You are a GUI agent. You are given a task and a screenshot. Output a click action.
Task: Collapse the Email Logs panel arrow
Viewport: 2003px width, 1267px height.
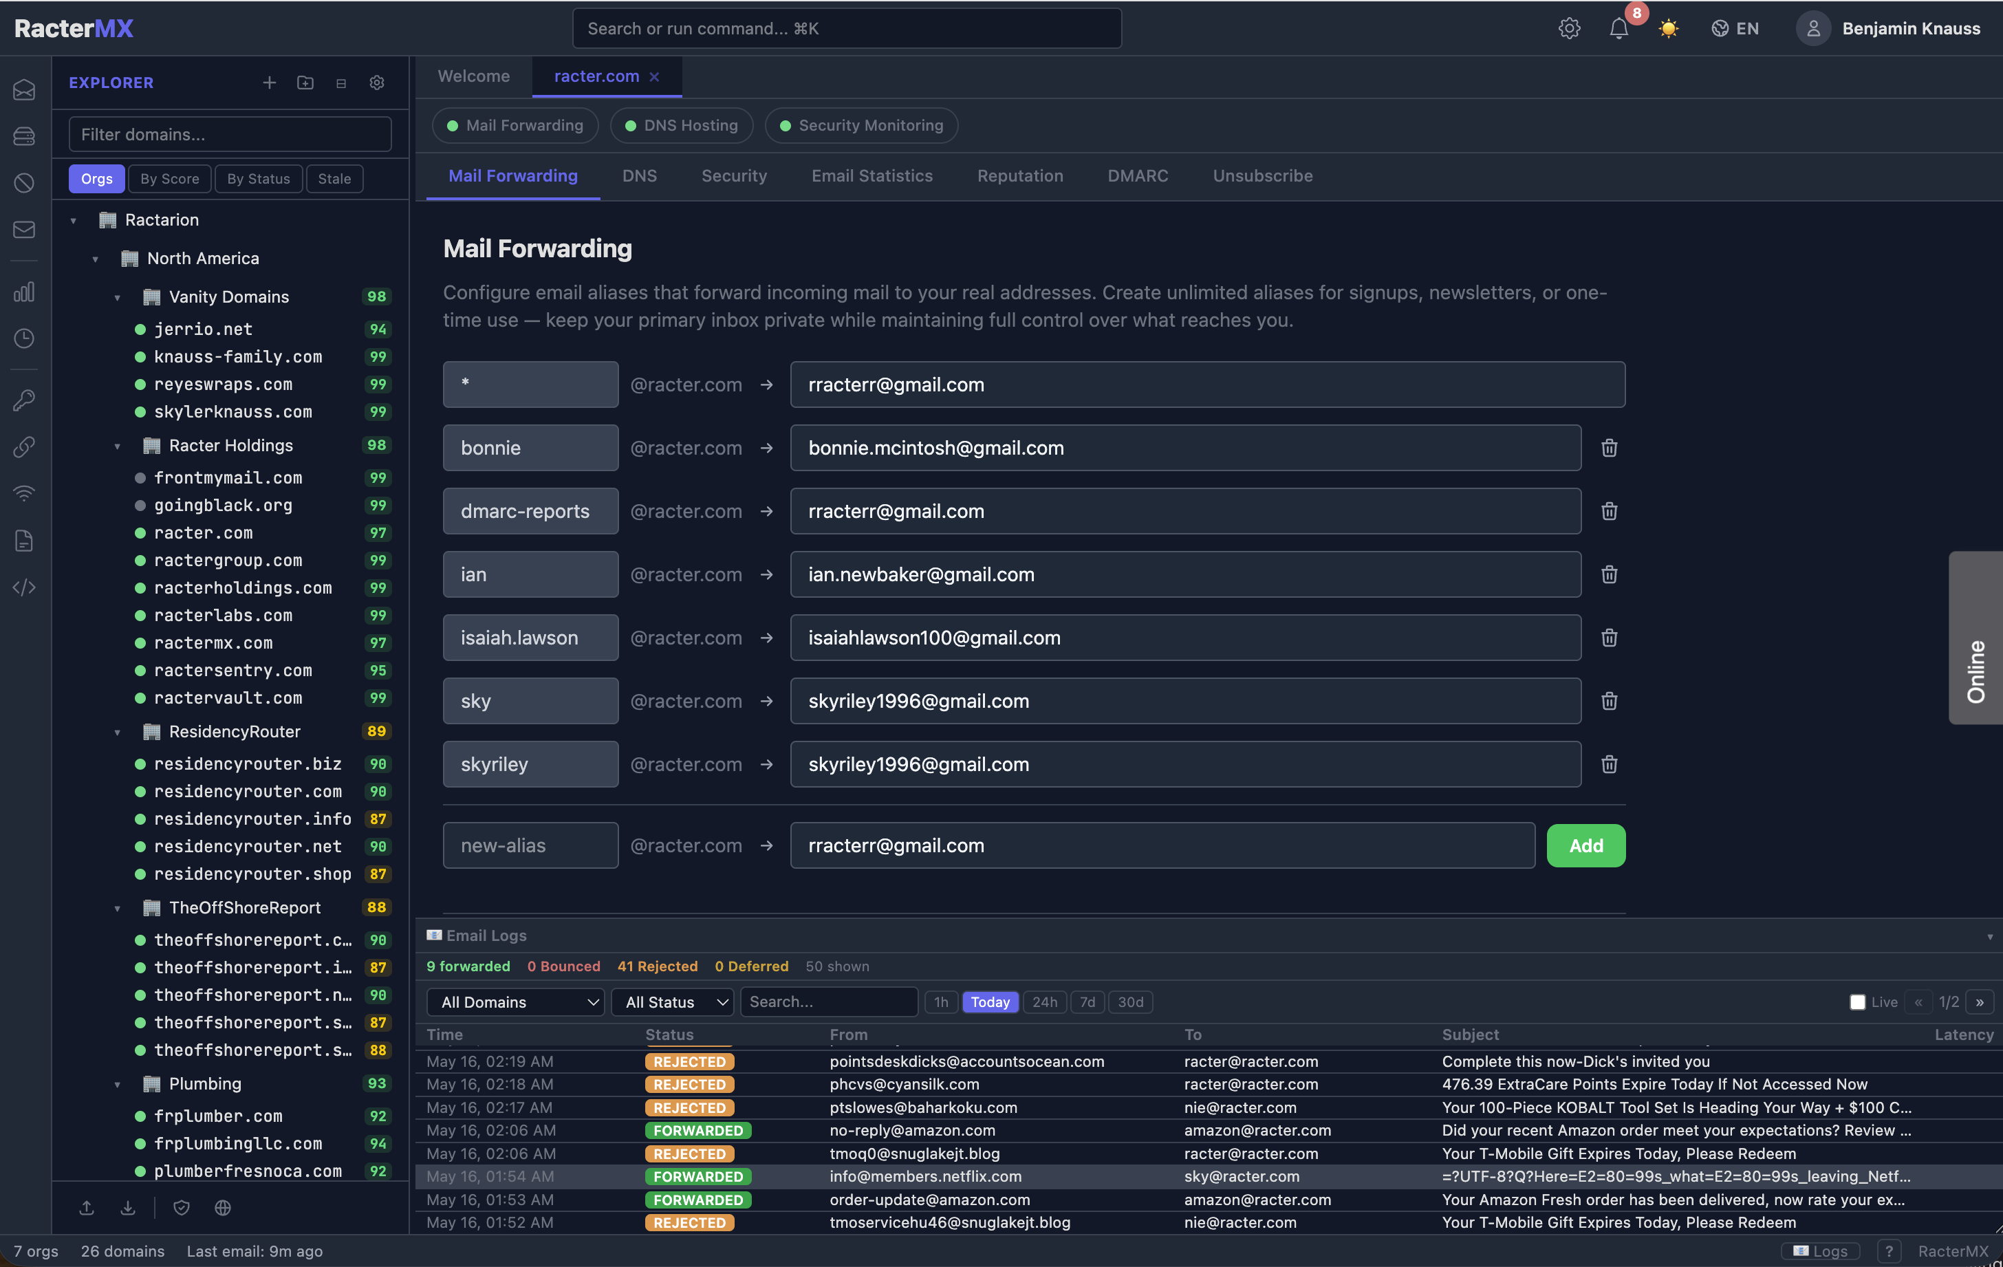tap(1990, 936)
